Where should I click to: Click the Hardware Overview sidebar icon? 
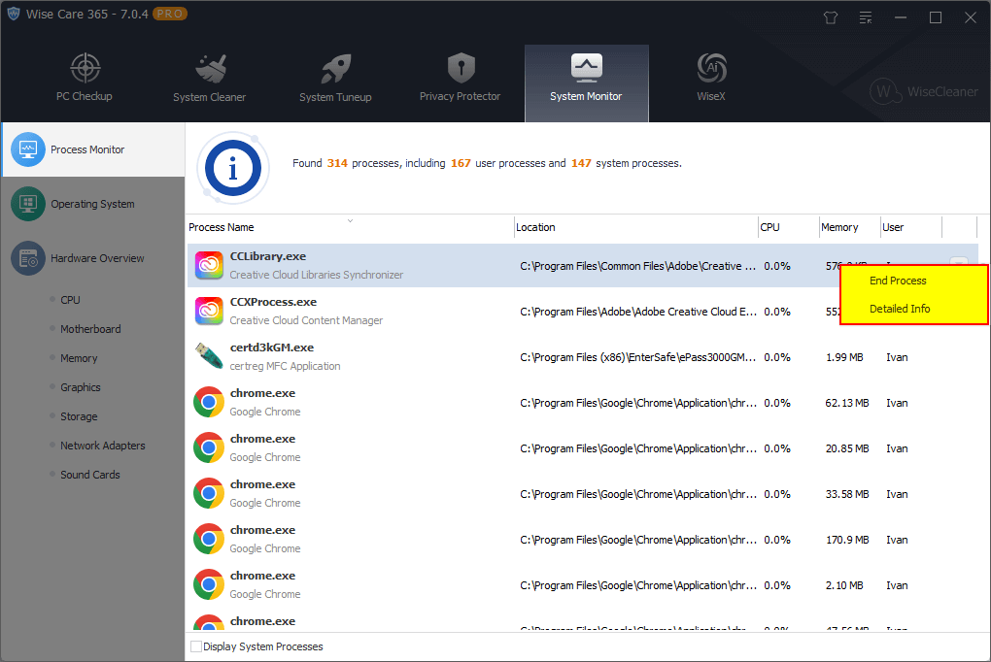click(28, 258)
